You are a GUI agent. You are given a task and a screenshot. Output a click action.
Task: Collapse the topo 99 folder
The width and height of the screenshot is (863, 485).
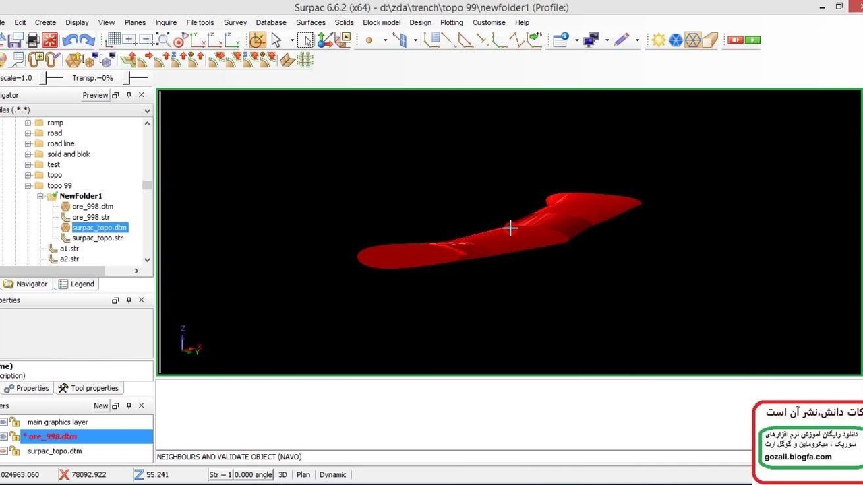click(x=28, y=186)
